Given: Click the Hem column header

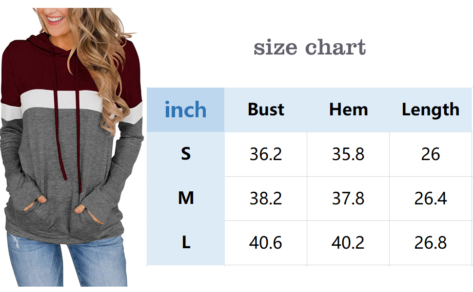Looking at the screenshot, I should [x=348, y=109].
